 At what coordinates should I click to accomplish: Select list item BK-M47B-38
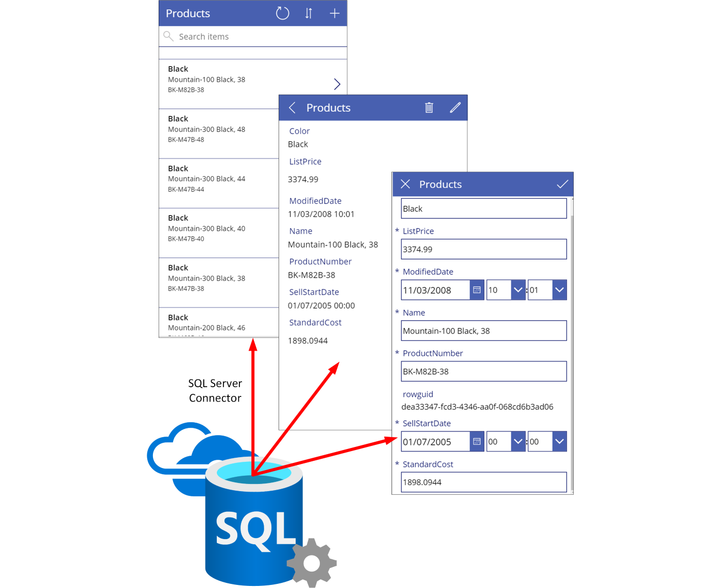pos(219,283)
